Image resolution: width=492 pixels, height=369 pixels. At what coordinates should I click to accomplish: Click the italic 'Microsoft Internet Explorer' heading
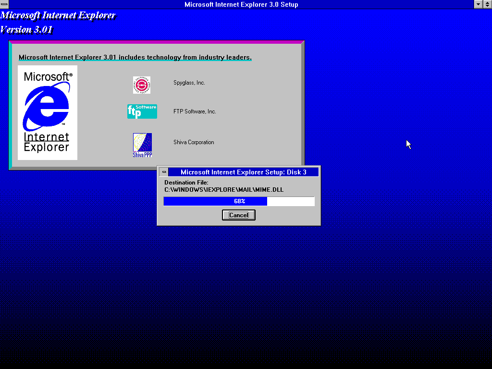coord(58,15)
